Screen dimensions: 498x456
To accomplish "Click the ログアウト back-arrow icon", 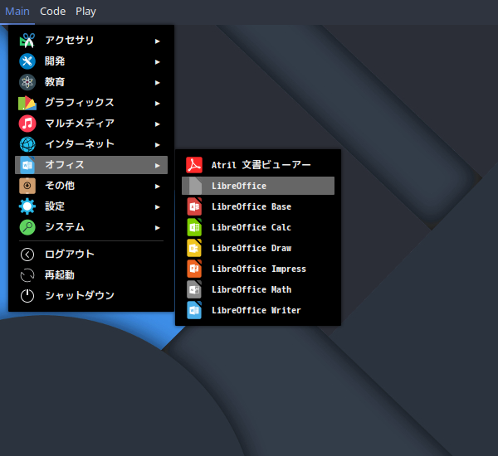I will (x=27, y=255).
